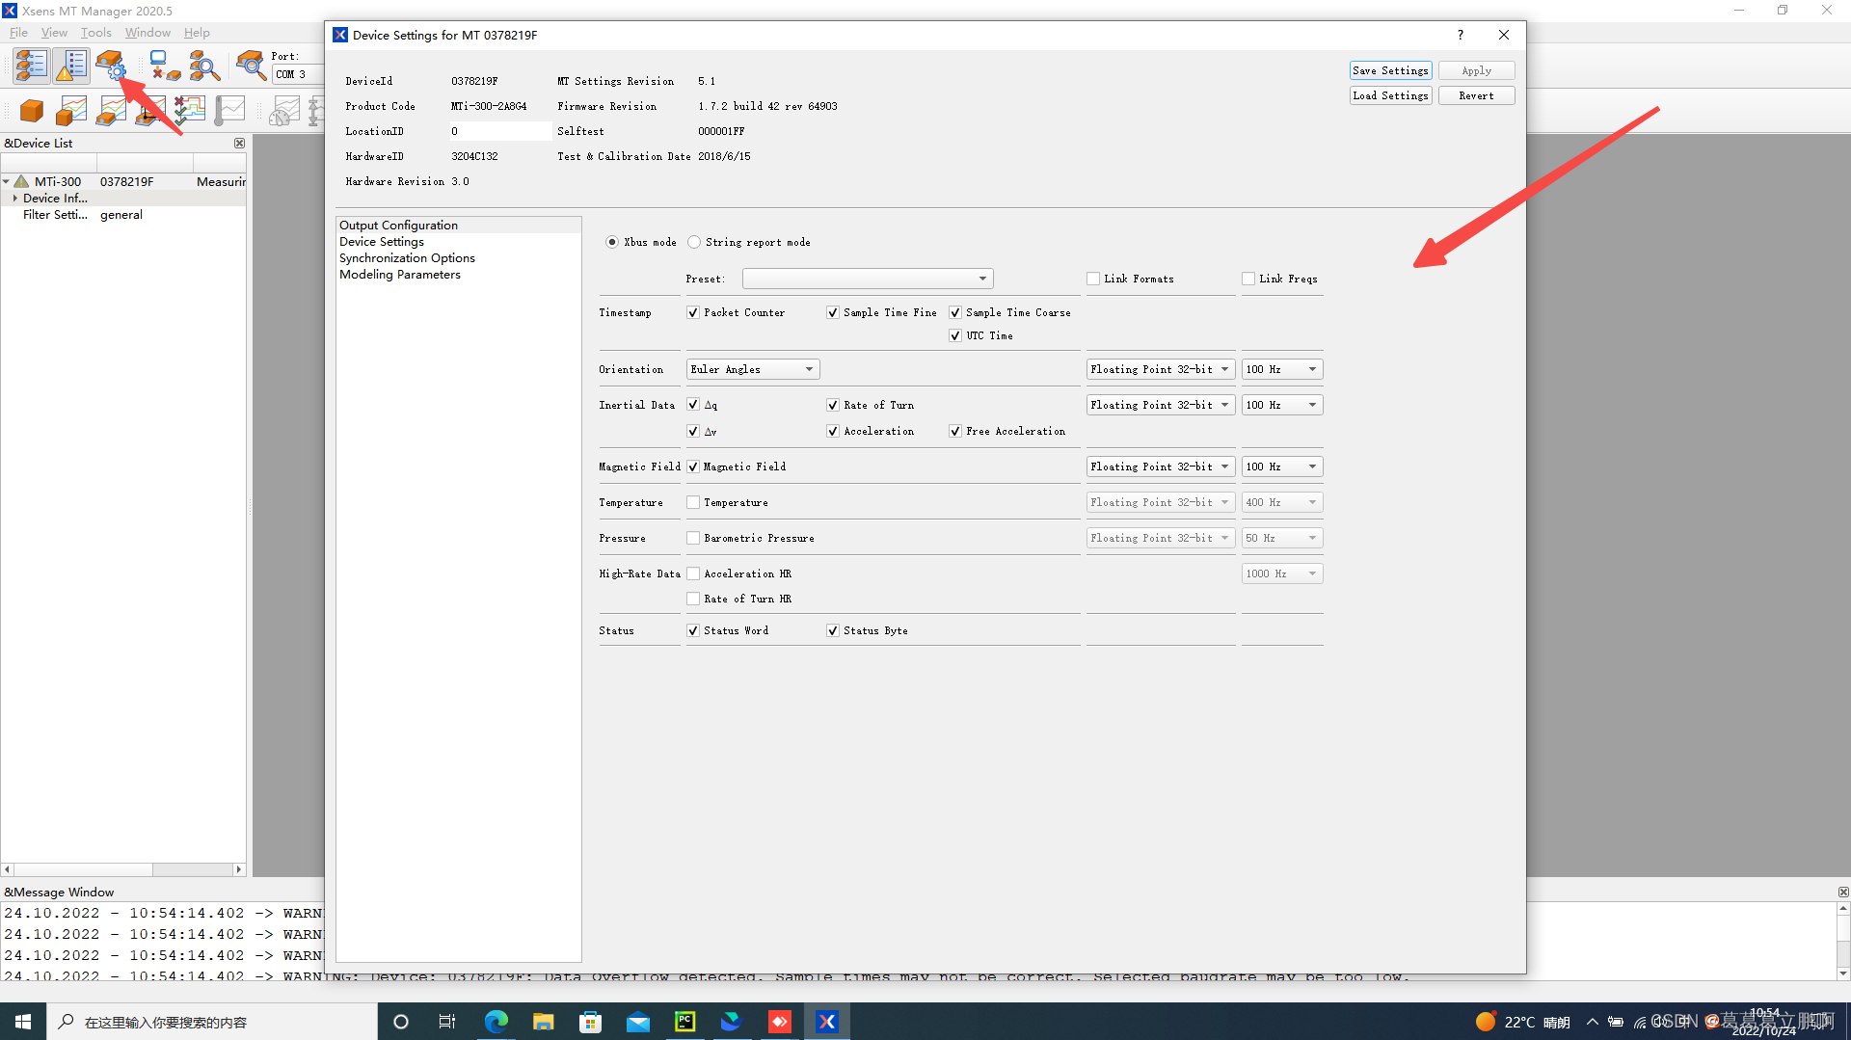The image size is (1851, 1040).
Task: Open Orientation 100 Hz frequency dropdown
Action: 1282,369
